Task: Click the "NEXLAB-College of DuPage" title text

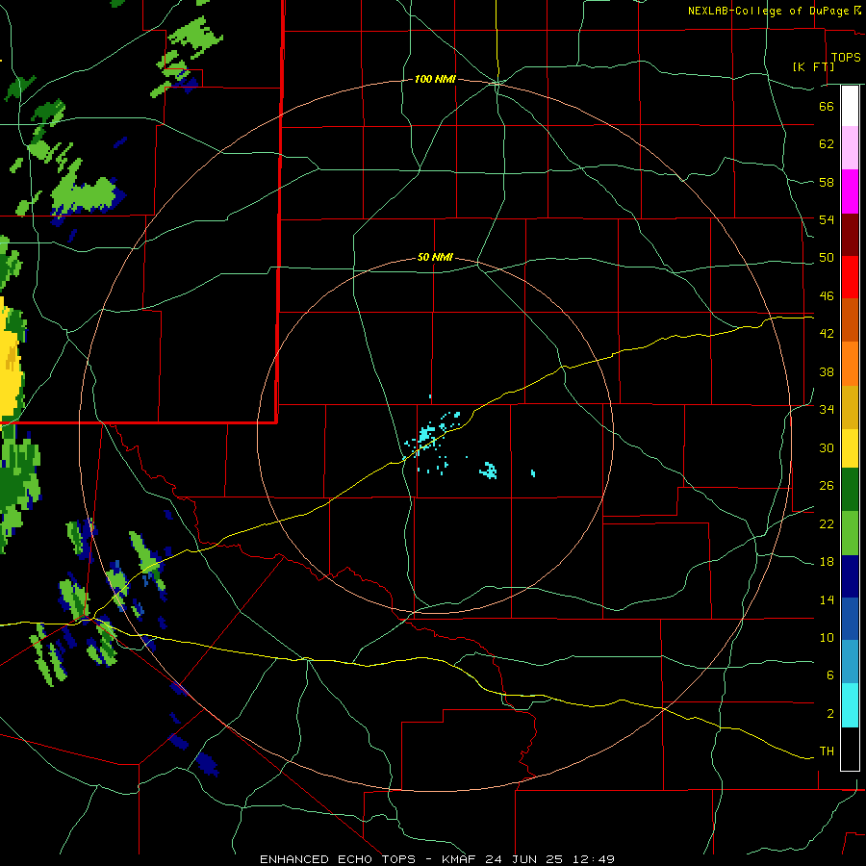Action: click(768, 11)
